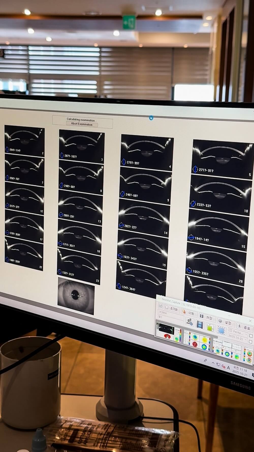Open the notification center icon
254x452 pixels.
point(253,375)
